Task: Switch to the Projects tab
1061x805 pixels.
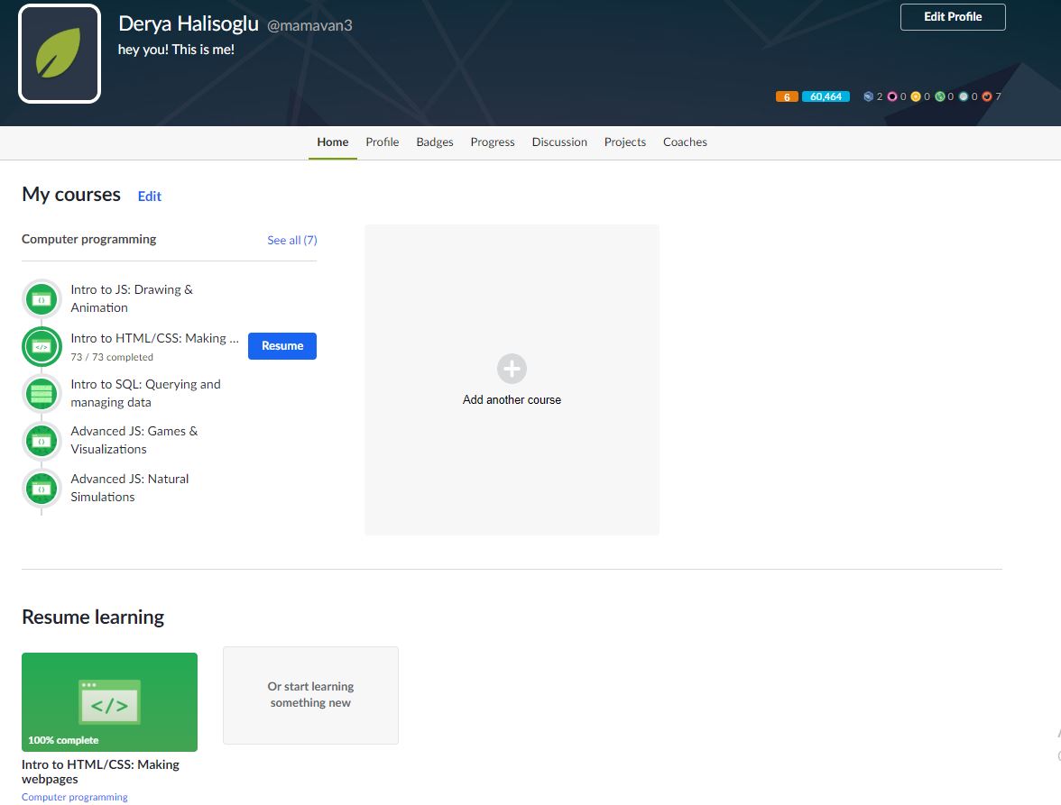Action: tap(625, 142)
